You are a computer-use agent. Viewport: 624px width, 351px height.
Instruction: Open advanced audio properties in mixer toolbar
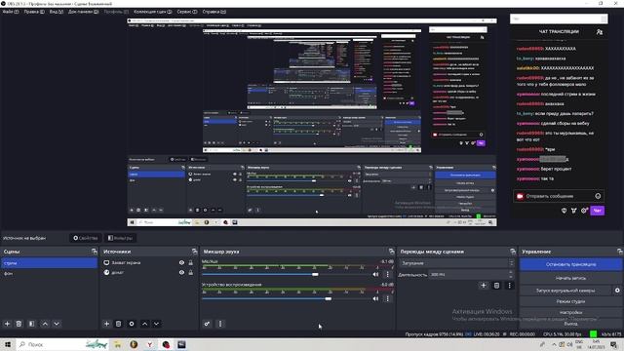click(x=207, y=324)
